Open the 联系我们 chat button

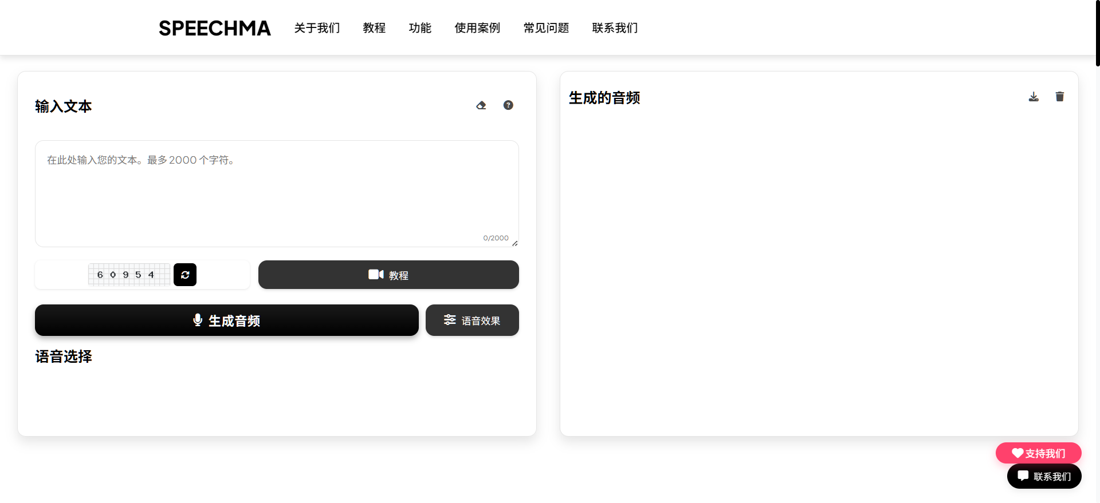click(x=1044, y=477)
